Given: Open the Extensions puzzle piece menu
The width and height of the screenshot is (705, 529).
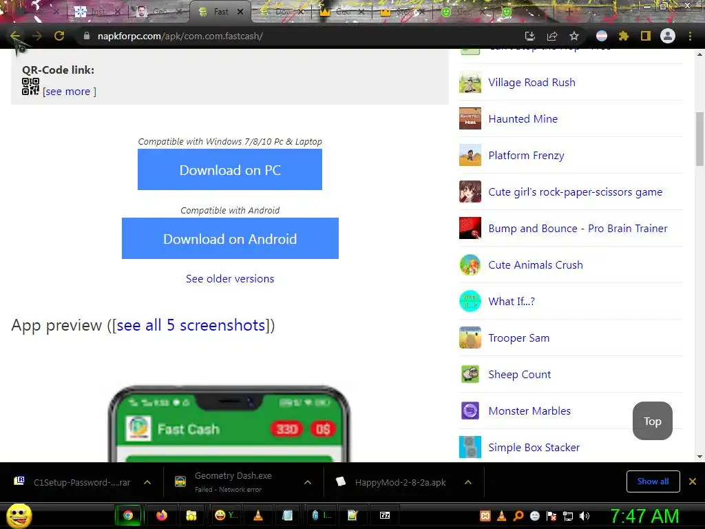Looking at the screenshot, I should point(624,36).
